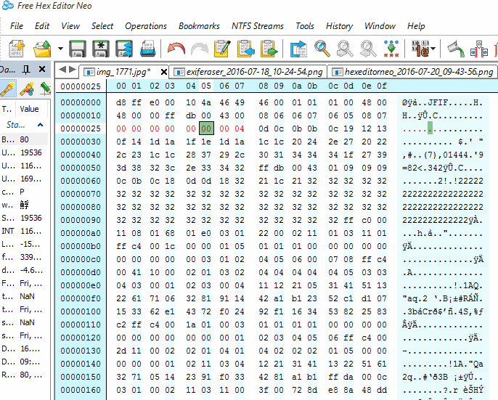The height and width of the screenshot is (400, 498).
Task: Click the Undo red arrow icon
Action: click(176, 49)
